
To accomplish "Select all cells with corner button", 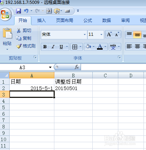I will tap(5, 75).
